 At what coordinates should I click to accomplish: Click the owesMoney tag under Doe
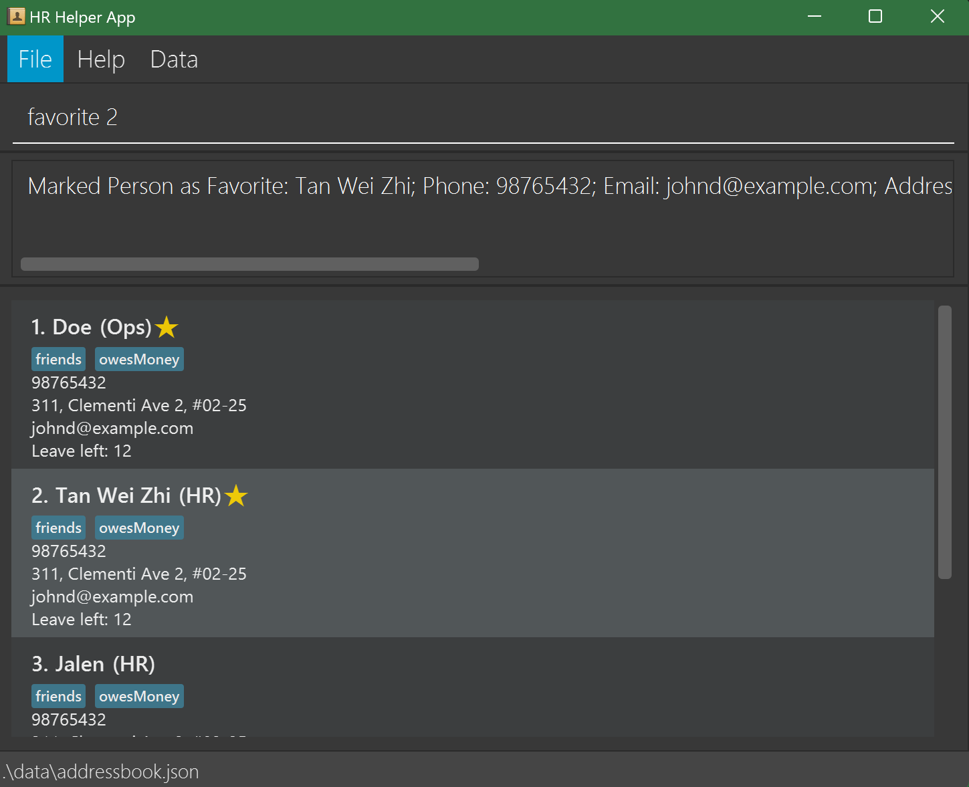pos(139,360)
